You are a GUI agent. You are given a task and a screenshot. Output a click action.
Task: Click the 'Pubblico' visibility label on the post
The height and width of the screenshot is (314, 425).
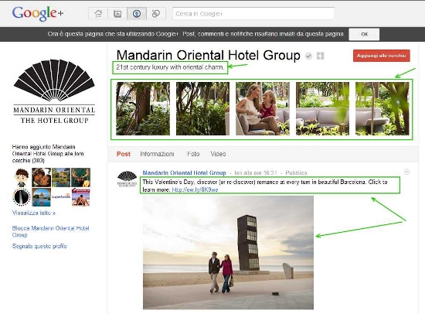(x=296, y=173)
